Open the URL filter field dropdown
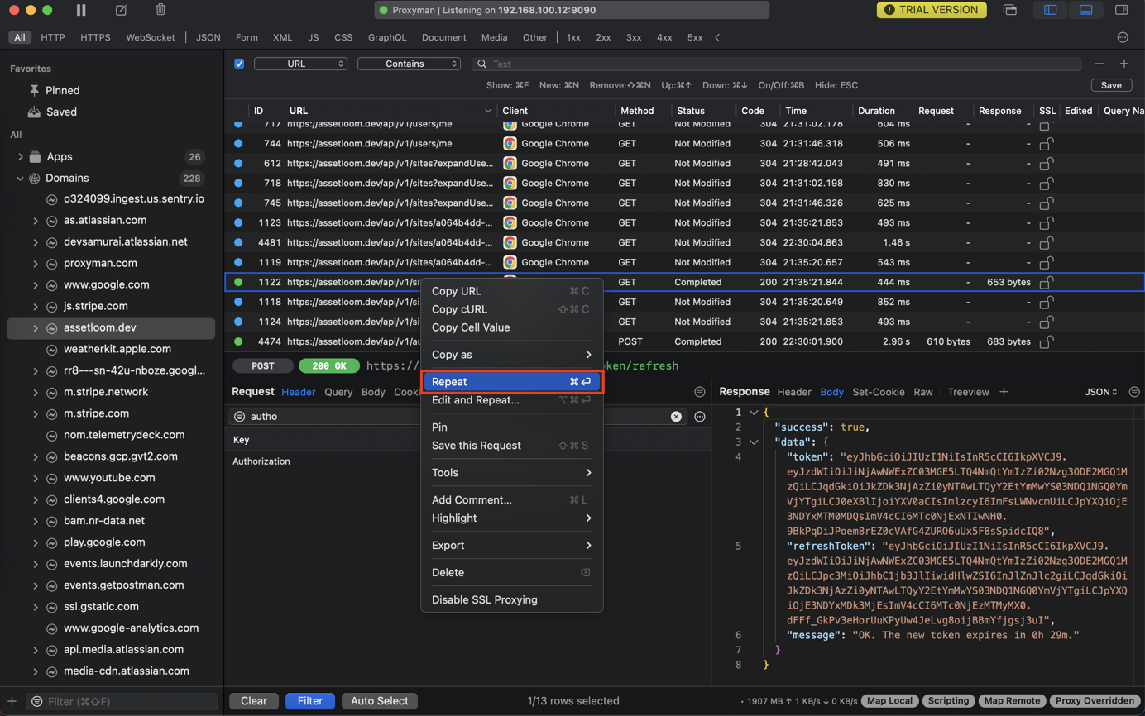 [300, 64]
